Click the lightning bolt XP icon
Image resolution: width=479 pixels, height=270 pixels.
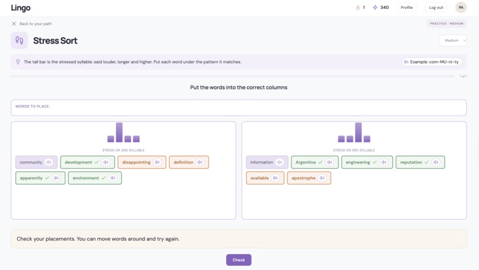pyautogui.click(x=375, y=7)
